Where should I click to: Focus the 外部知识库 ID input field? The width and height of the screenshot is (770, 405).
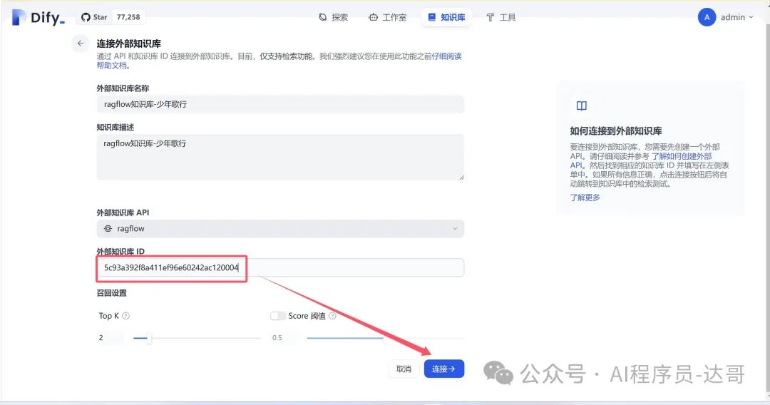[x=280, y=267]
